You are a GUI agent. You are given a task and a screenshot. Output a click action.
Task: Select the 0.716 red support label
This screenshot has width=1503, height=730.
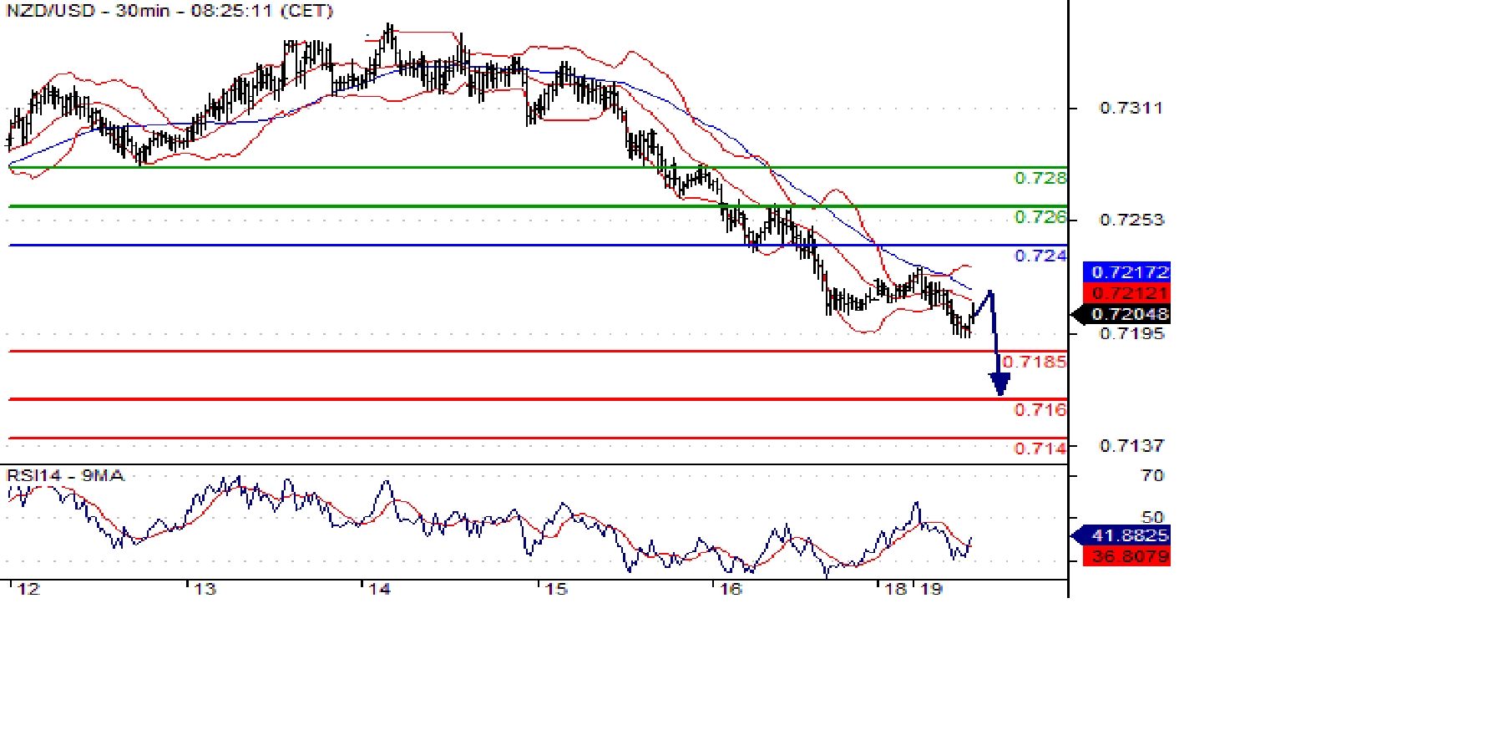click(1040, 409)
